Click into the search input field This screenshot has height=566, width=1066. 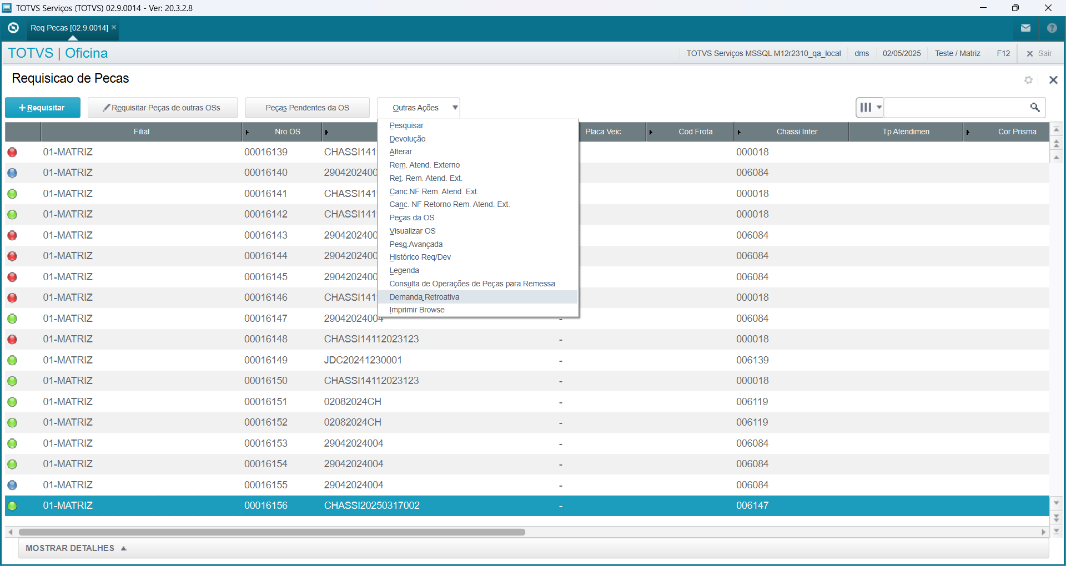pyautogui.click(x=956, y=108)
